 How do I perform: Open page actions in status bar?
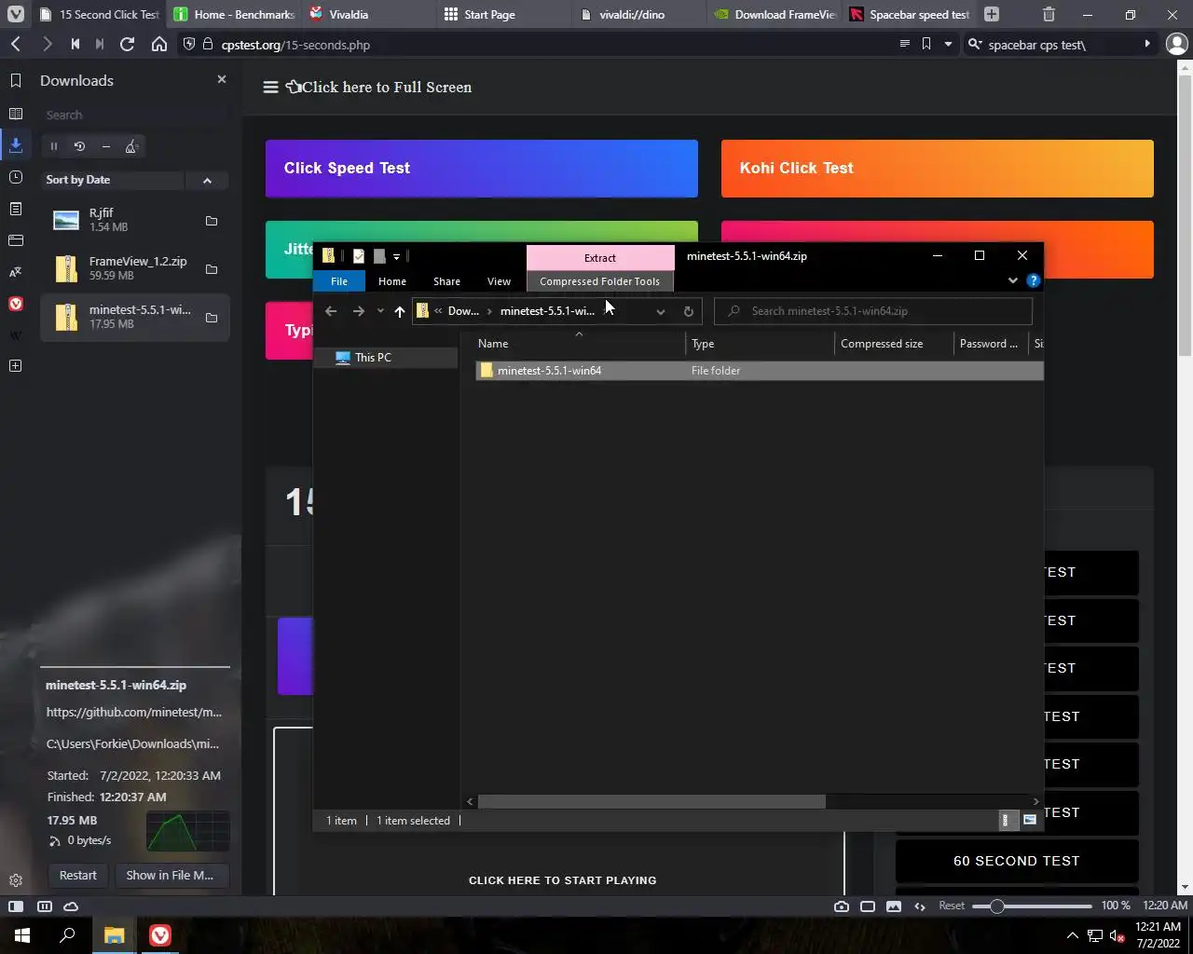point(920,906)
